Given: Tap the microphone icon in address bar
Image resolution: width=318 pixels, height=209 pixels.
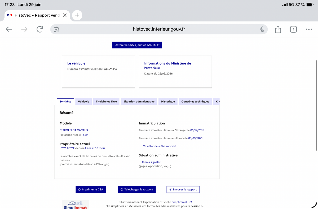Looking at the screenshot, I should coord(262,29).
